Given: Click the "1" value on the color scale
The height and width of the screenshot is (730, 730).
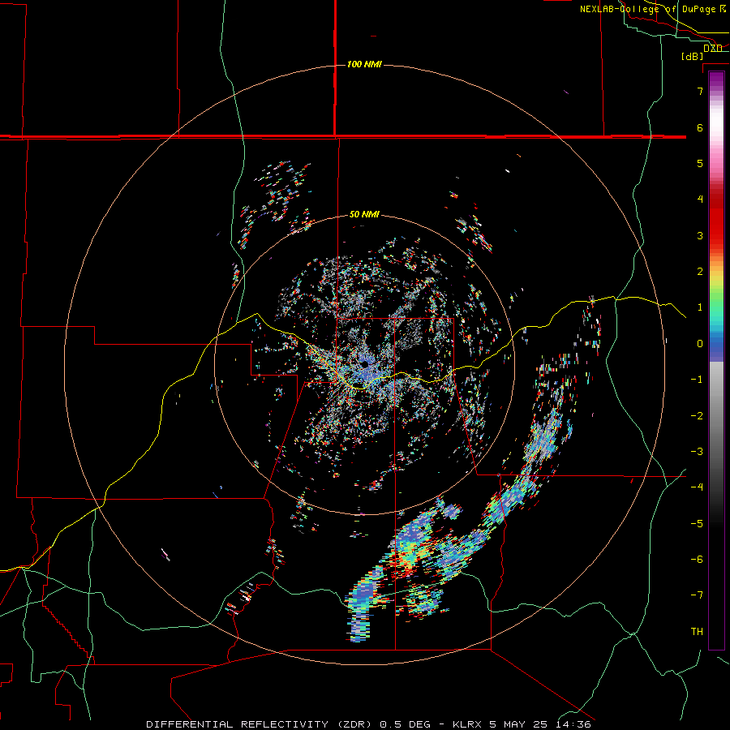Looking at the screenshot, I should tap(700, 307).
